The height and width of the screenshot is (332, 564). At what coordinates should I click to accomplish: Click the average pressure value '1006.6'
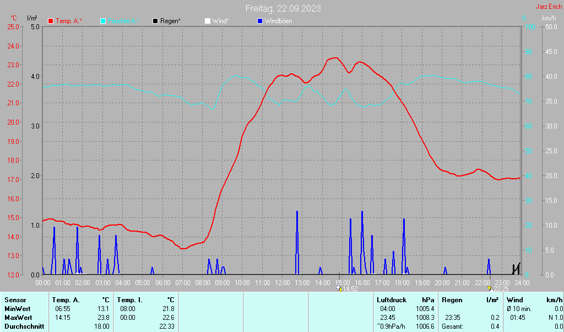[x=425, y=326]
